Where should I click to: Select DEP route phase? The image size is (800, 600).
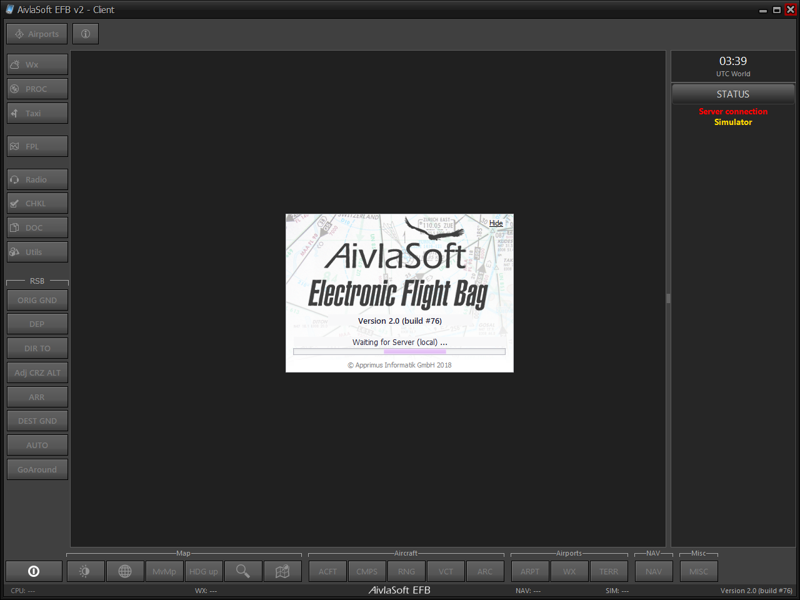pyautogui.click(x=37, y=324)
